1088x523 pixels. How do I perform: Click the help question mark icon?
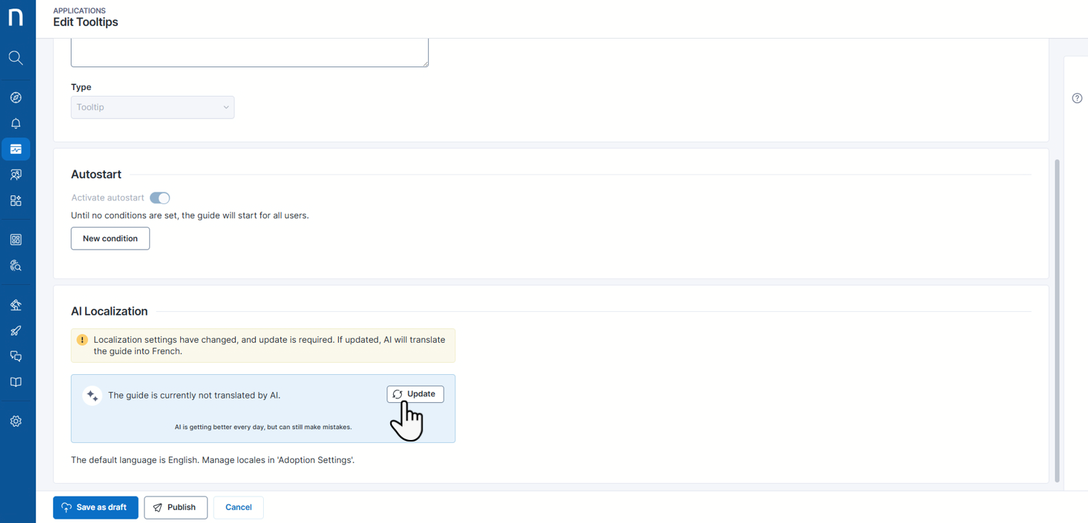[x=1077, y=98]
